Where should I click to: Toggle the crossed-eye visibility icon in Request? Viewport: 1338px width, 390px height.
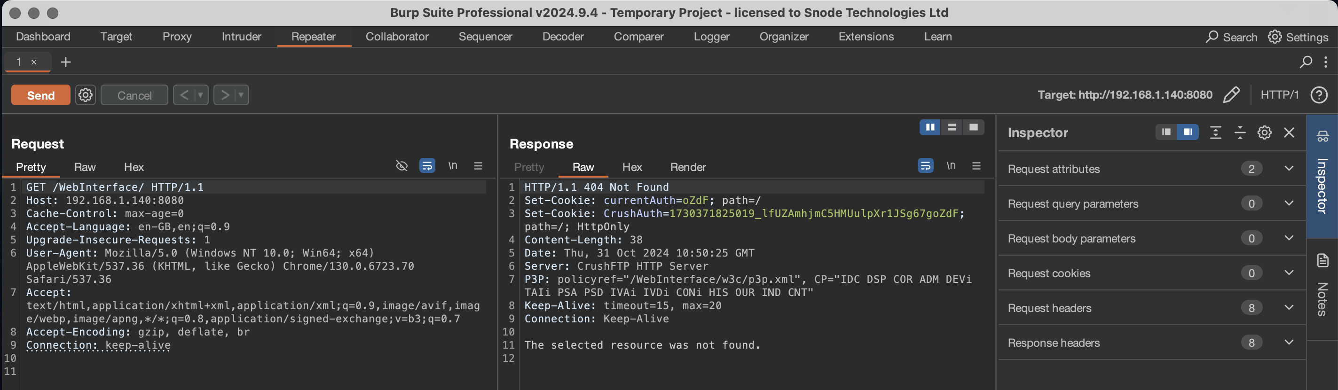[401, 166]
